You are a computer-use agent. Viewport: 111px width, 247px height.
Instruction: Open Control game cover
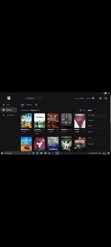coord(80,121)
